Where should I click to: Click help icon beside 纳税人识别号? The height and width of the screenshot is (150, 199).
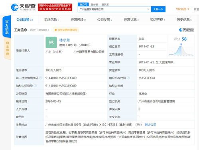[x=35, y=86]
